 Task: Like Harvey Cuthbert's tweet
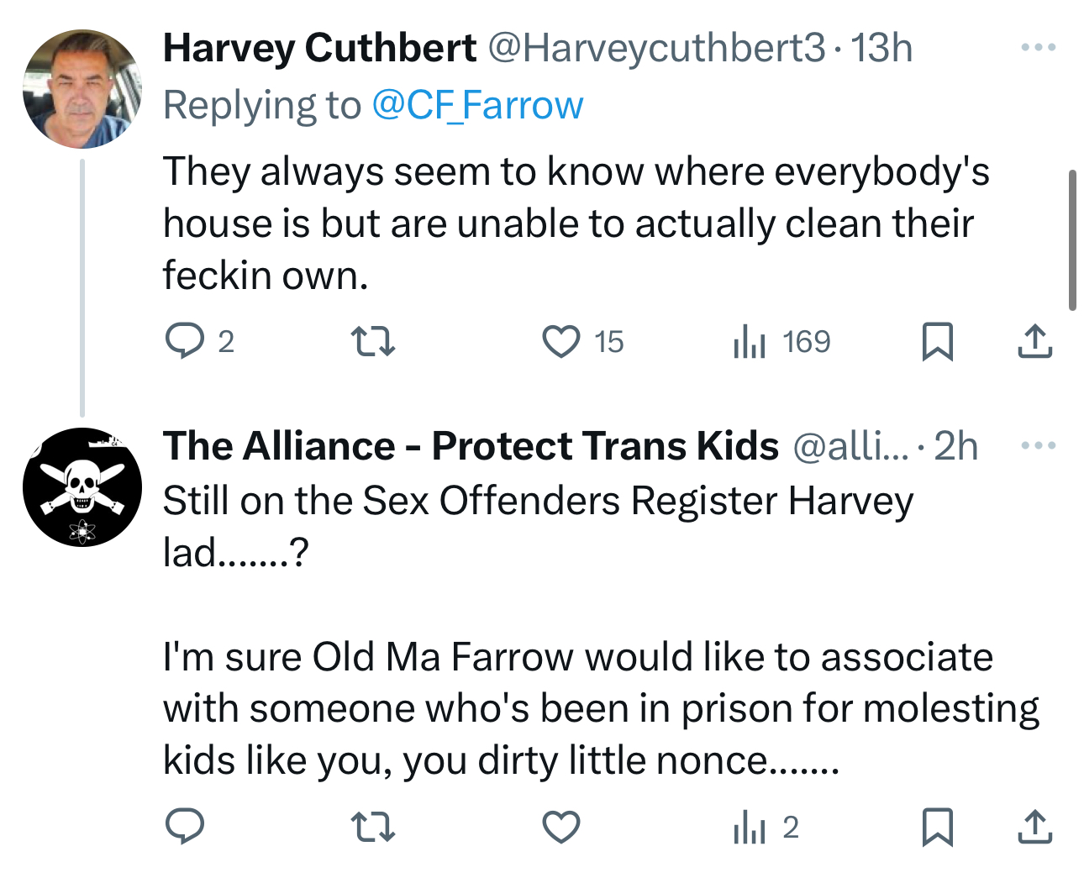pyautogui.click(x=560, y=341)
